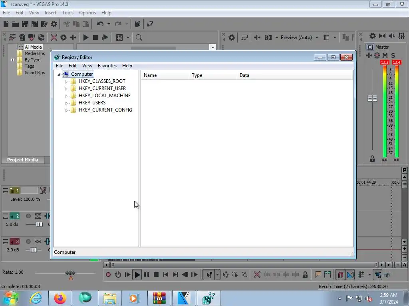The width and height of the screenshot is (409, 306).
Task: Toggle Loop Playback in transport bar
Action: pos(118,275)
